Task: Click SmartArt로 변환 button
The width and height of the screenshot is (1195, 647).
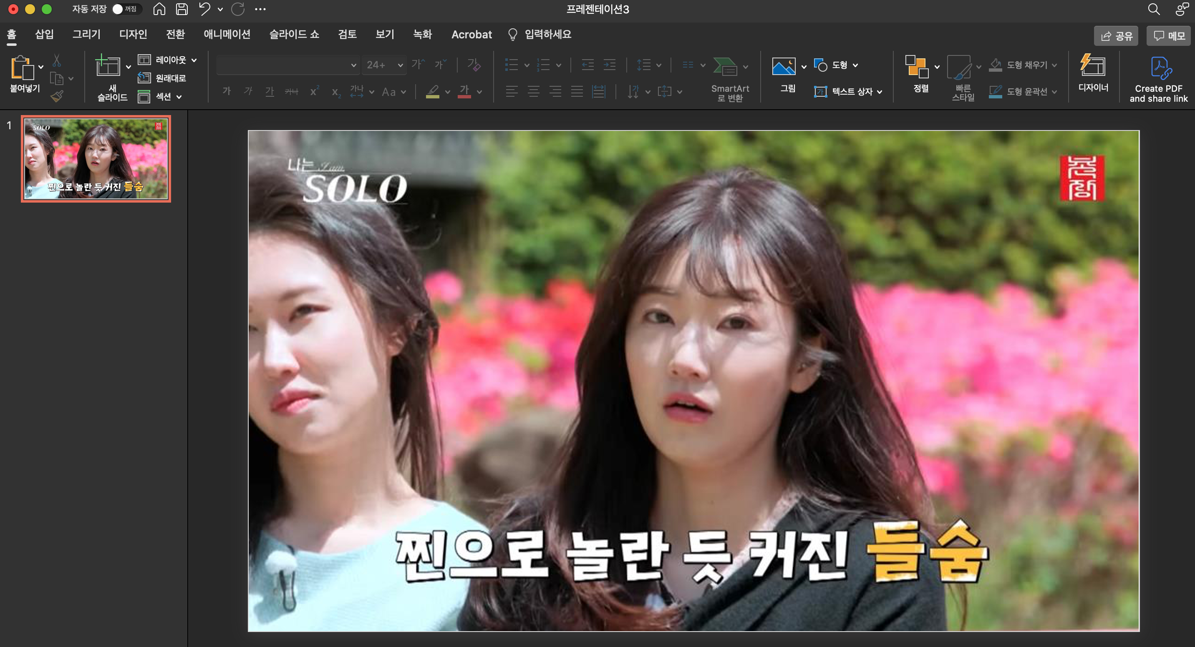Action: coord(730,79)
